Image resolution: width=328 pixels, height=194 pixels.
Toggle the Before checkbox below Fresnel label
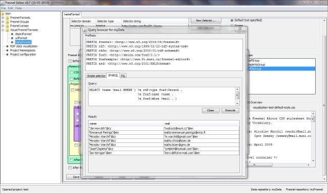point(70,61)
